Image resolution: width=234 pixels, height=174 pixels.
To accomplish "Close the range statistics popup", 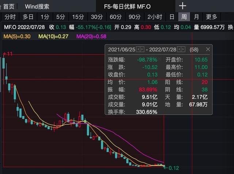I will 208,49.
